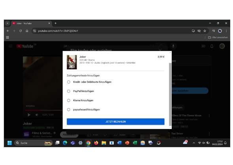Screen dimensions: 233x165
Task: Open the site information icon in address bar
Action: 34,31
